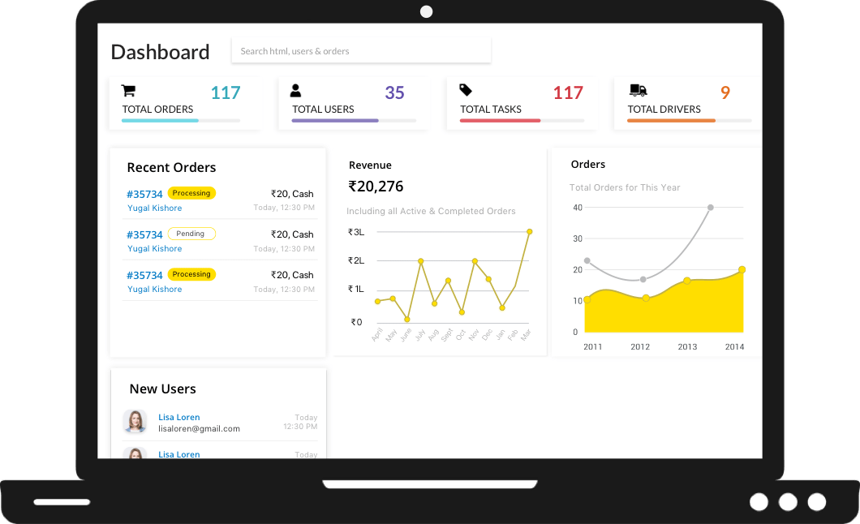The width and height of the screenshot is (860, 524).
Task: Click the teal progress bar under Total Orders
Action: point(159,120)
